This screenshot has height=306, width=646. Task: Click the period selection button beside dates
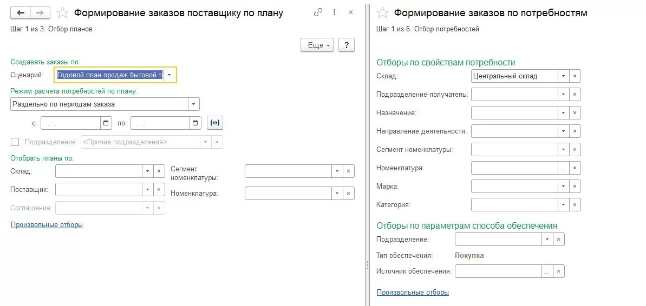215,123
